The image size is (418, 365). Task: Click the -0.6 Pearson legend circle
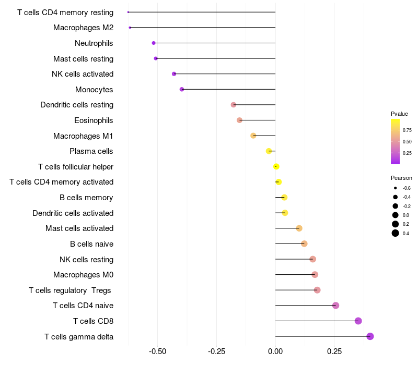[x=395, y=188]
